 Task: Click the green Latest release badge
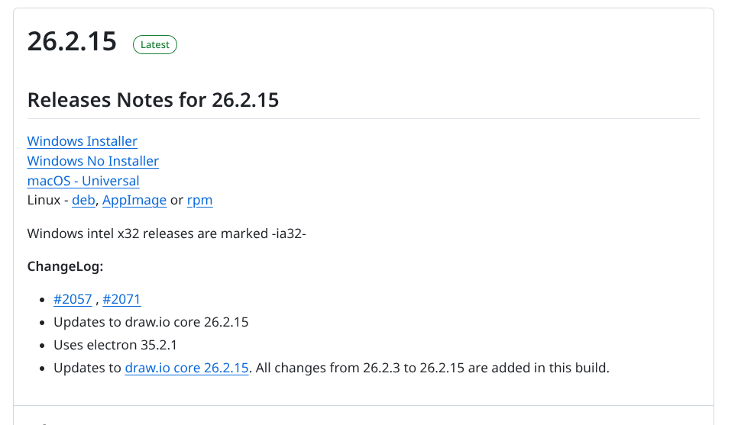tap(155, 45)
